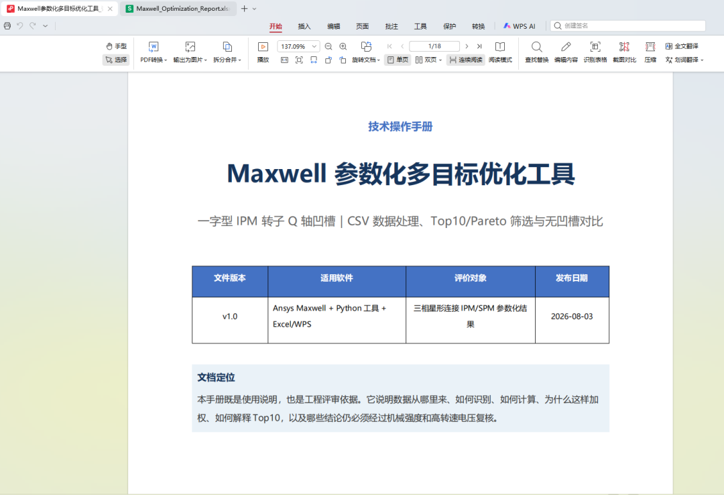Go to the next page
The width and height of the screenshot is (724, 495).
tap(467, 46)
